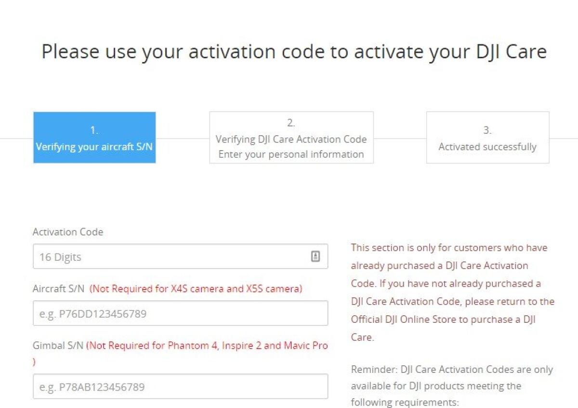Click Enter your personal information text
This screenshot has height=408, width=578.
[291, 154]
